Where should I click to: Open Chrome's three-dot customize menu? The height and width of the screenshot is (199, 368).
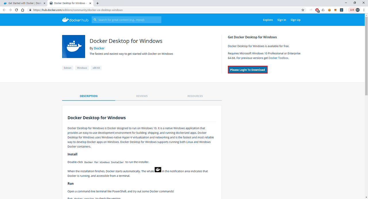[364, 10]
